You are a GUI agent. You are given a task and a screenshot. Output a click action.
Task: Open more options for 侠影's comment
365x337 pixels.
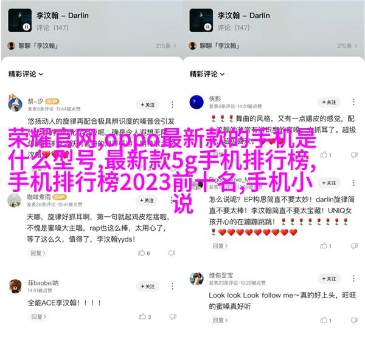click(353, 102)
